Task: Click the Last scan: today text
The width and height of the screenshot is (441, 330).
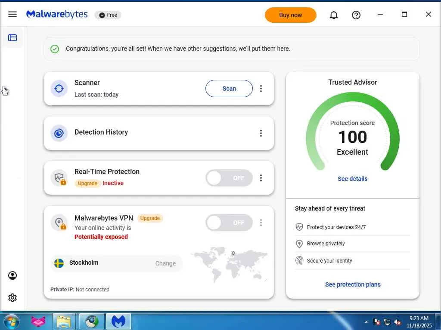Action: point(96,95)
